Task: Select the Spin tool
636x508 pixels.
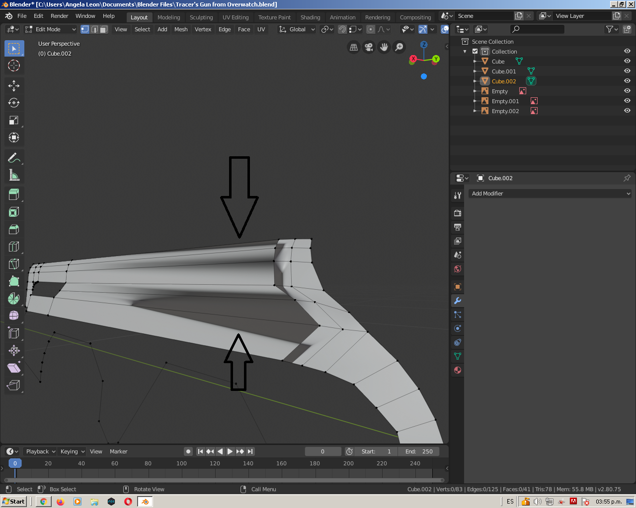Action: click(14, 299)
